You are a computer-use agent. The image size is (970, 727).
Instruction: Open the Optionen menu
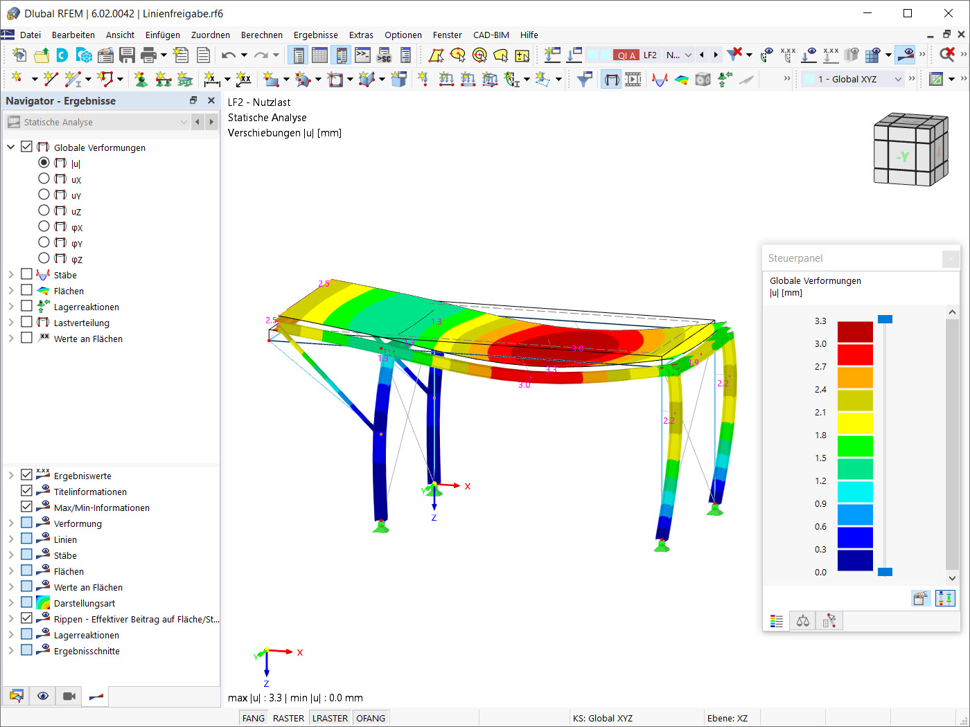pos(403,35)
